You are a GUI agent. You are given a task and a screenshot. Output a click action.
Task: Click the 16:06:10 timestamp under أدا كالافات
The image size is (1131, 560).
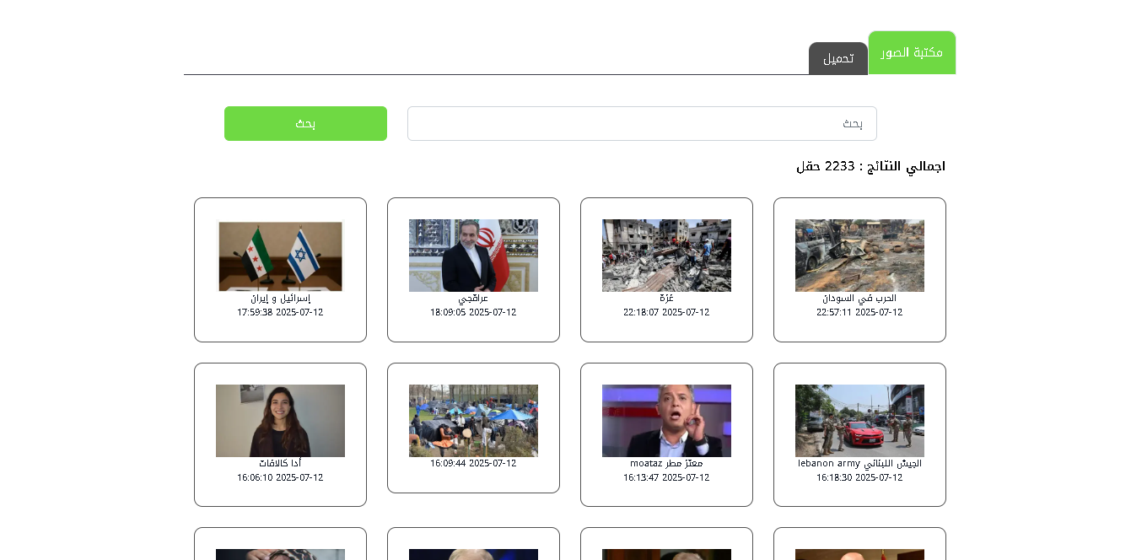(280, 478)
